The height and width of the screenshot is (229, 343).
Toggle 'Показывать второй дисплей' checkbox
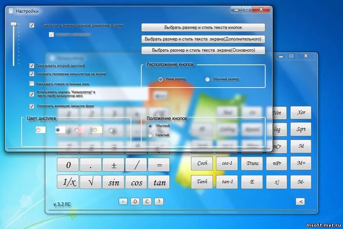coord(32,66)
